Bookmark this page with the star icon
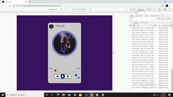The image size is (173, 97). [x=162, y=6]
